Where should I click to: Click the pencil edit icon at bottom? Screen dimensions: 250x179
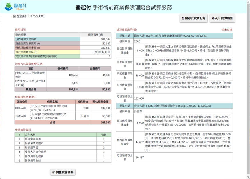[x=53, y=172]
